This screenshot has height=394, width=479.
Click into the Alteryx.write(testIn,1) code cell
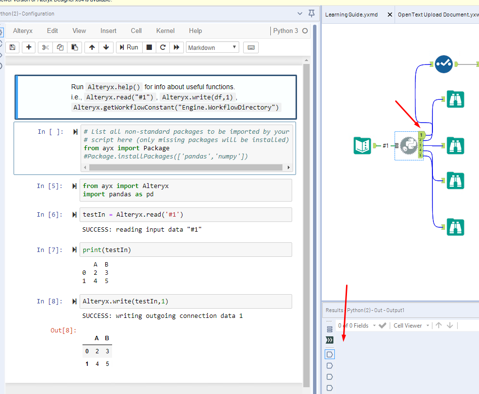186,301
